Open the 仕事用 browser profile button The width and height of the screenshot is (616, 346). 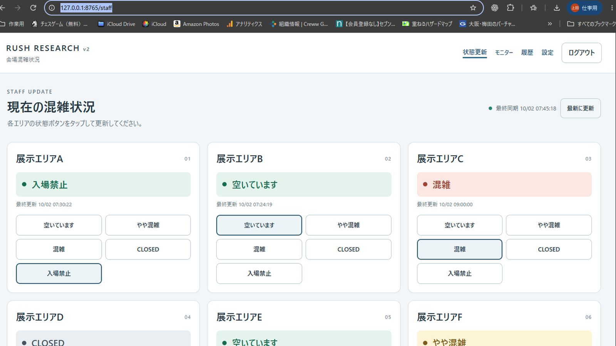coord(584,8)
